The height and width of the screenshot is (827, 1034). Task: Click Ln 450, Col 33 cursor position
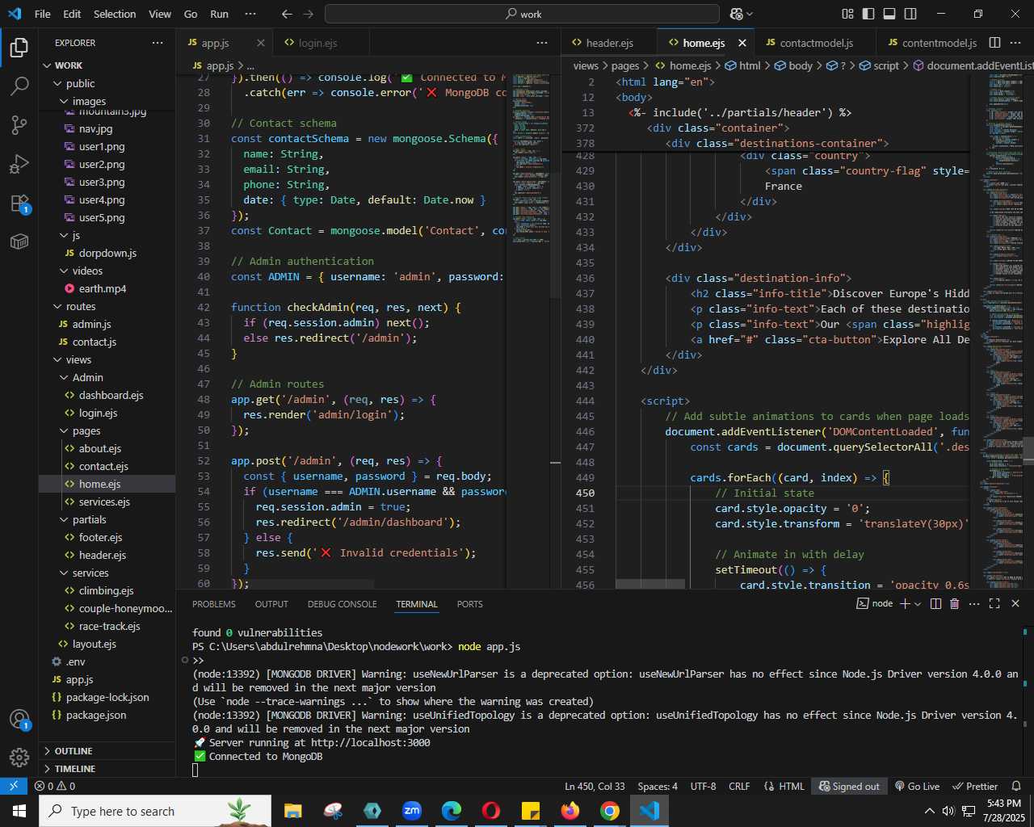point(595,786)
